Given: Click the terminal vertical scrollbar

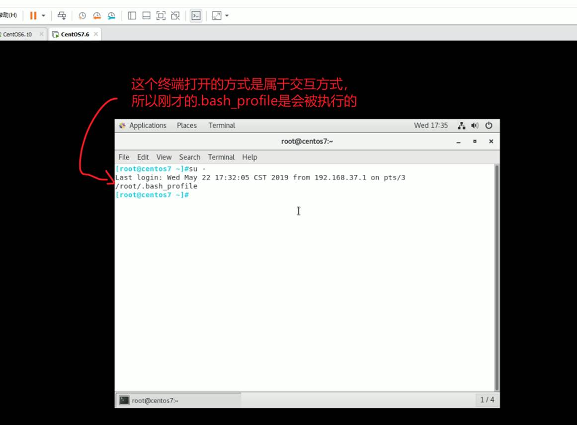Looking at the screenshot, I should click(x=496, y=277).
